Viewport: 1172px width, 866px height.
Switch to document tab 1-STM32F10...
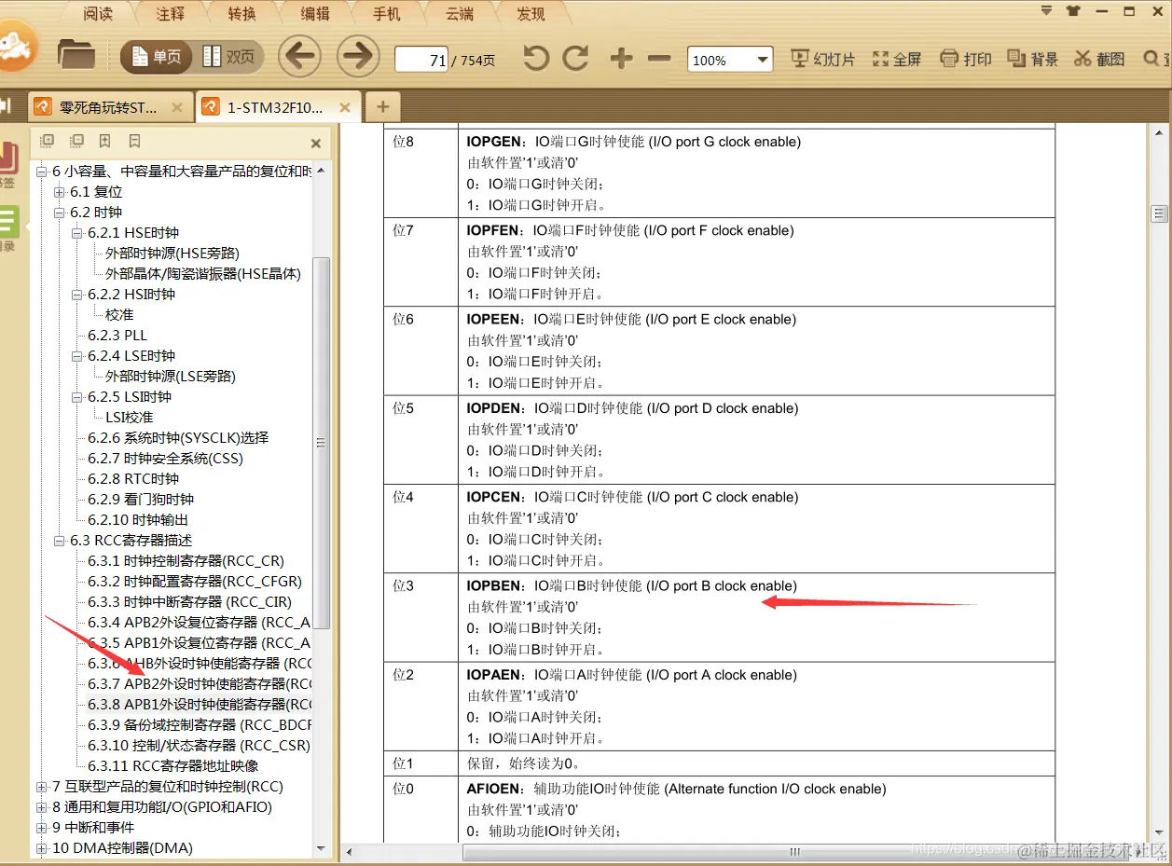coord(279,107)
